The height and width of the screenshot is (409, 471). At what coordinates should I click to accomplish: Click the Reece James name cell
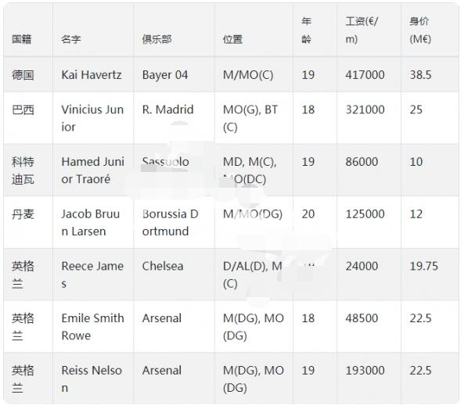click(92, 274)
